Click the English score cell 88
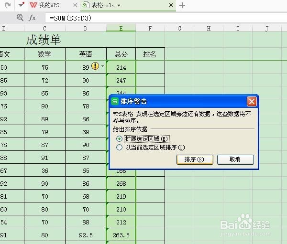Viewport: 287px width, 244px height. pos(86,222)
